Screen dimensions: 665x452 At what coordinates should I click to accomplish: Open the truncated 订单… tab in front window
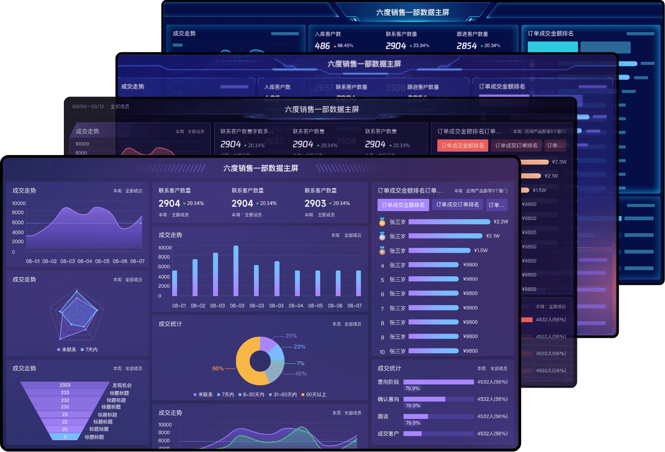(x=497, y=205)
